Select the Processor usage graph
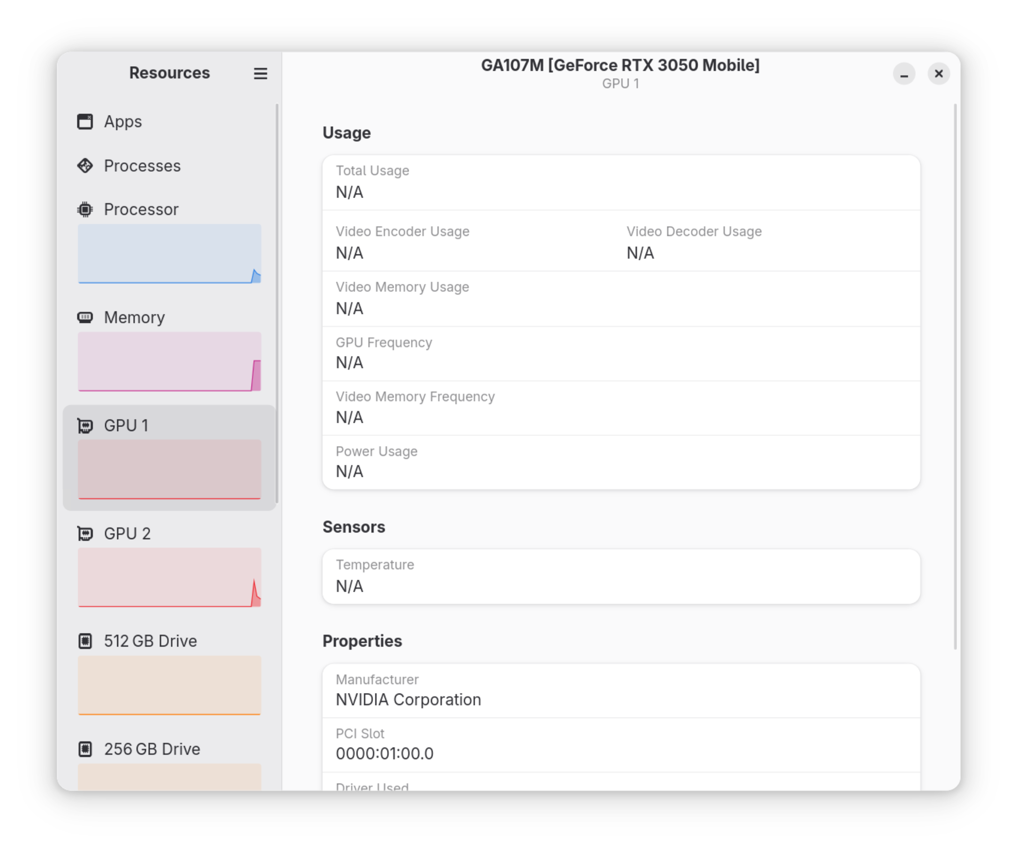 (169, 254)
